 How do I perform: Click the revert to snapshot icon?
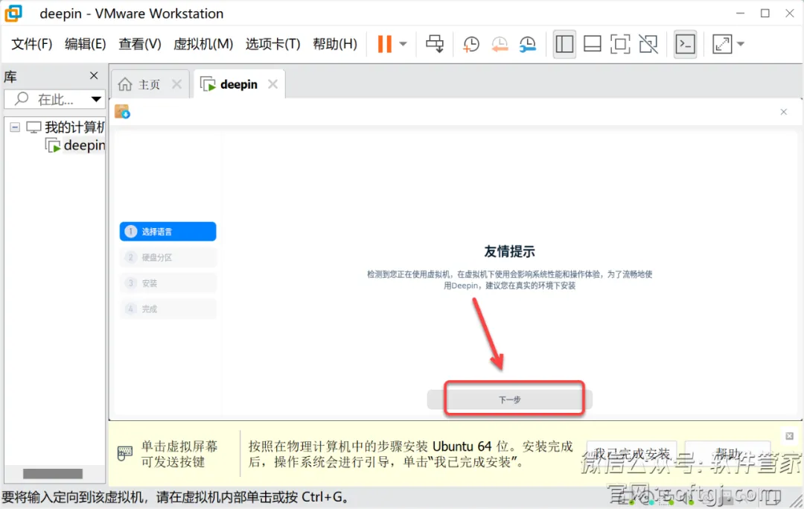[x=499, y=44]
